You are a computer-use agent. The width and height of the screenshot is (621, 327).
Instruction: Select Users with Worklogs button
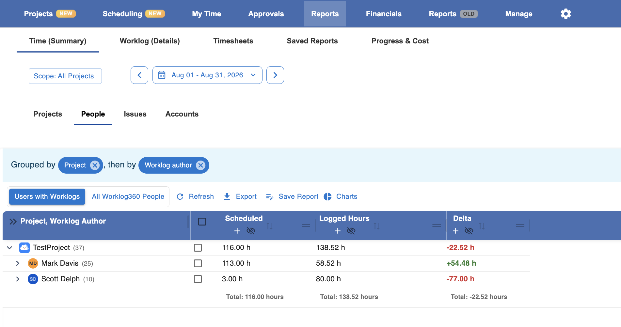point(47,196)
